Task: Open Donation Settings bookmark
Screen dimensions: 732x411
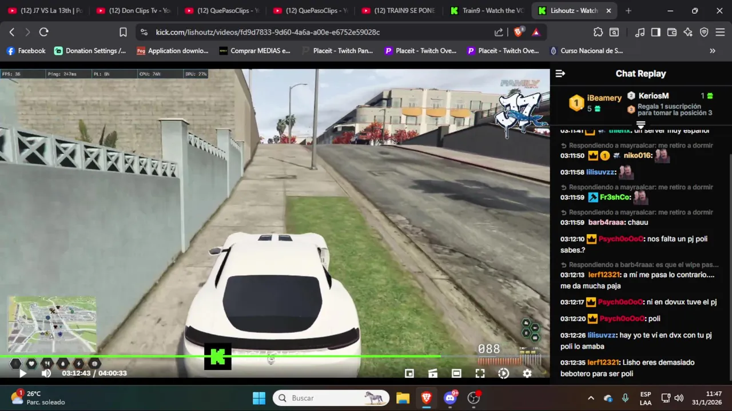Action: [x=90, y=51]
